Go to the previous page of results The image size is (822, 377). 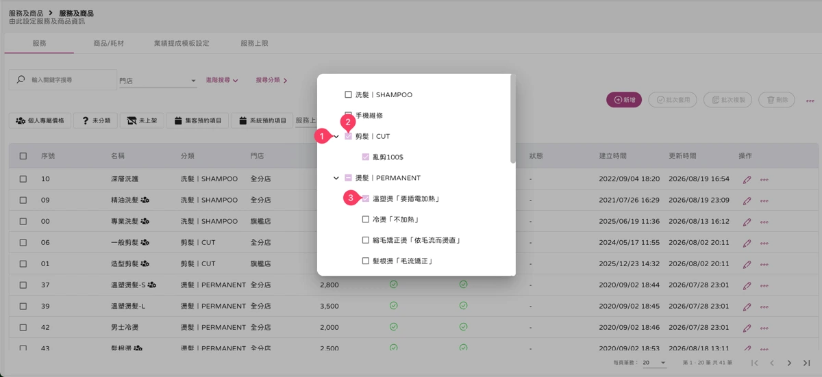point(772,363)
